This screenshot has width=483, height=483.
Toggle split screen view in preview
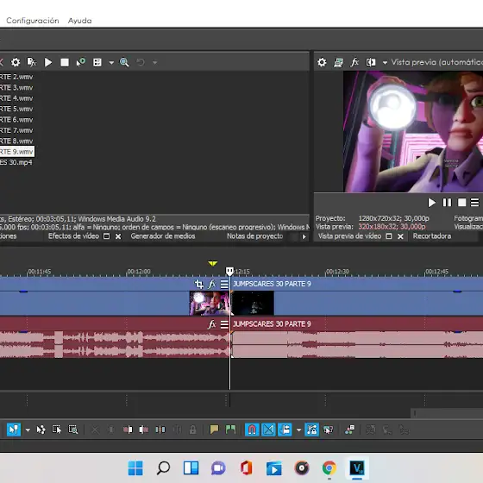tap(371, 62)
